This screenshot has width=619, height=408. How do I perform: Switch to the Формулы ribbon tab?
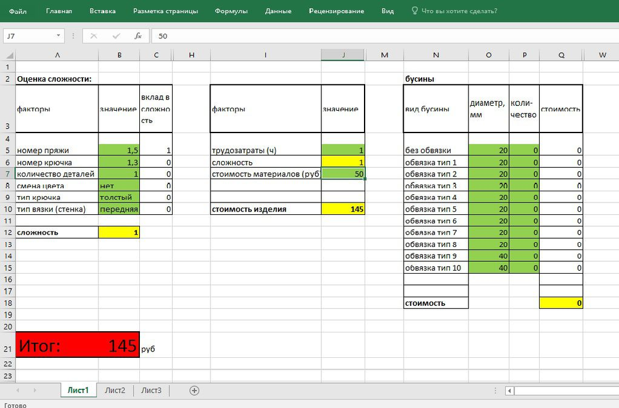(231, 11)
